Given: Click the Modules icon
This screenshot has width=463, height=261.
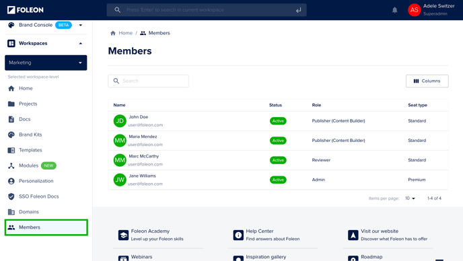Looking at the screenshot, I should coord(11,165).
